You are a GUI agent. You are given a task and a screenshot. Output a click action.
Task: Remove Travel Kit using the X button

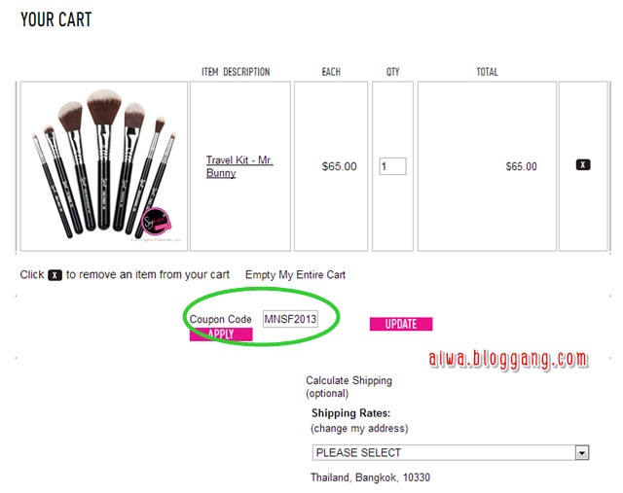click(583, 164)
